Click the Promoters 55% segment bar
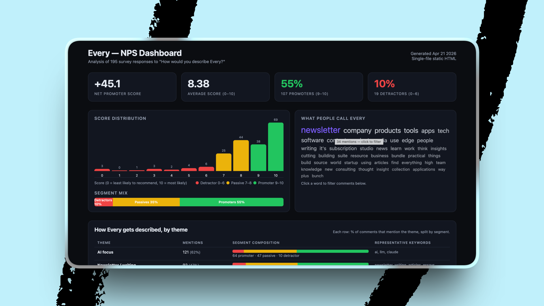This screenshot has width=544, height=306. pos(231,202)
